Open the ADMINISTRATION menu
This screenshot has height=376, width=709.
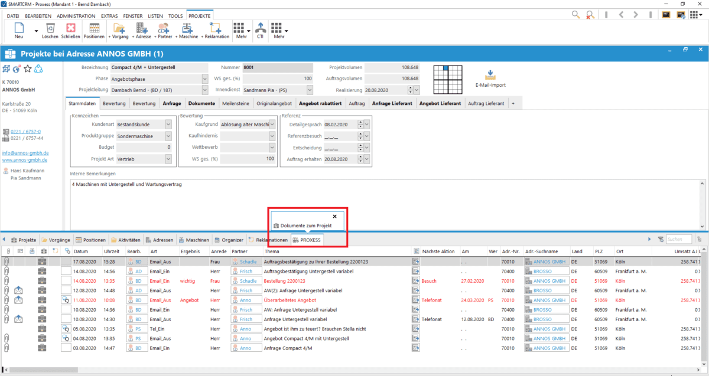(x=76, y=16)
